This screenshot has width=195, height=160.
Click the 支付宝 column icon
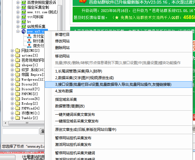29,36
